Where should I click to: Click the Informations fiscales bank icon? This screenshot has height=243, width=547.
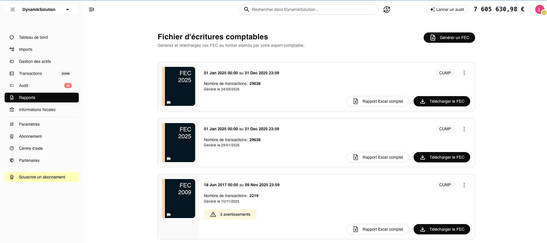tap(12, 110)
